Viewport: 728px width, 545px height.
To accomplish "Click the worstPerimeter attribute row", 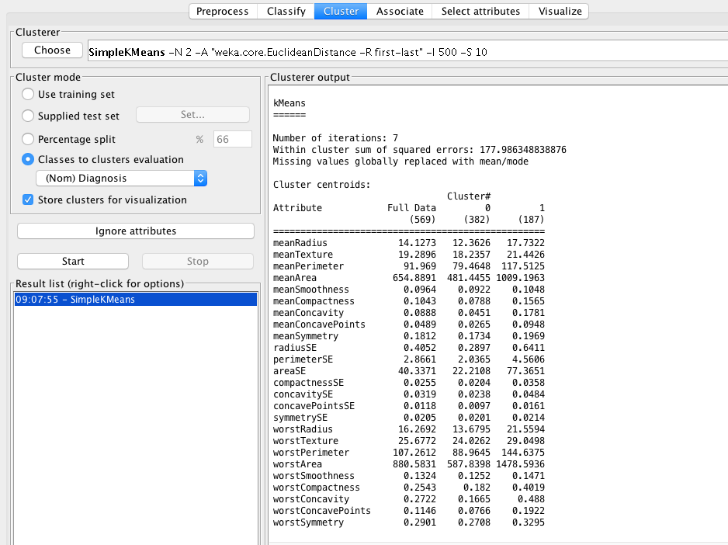I will click(x=408, y=452).
